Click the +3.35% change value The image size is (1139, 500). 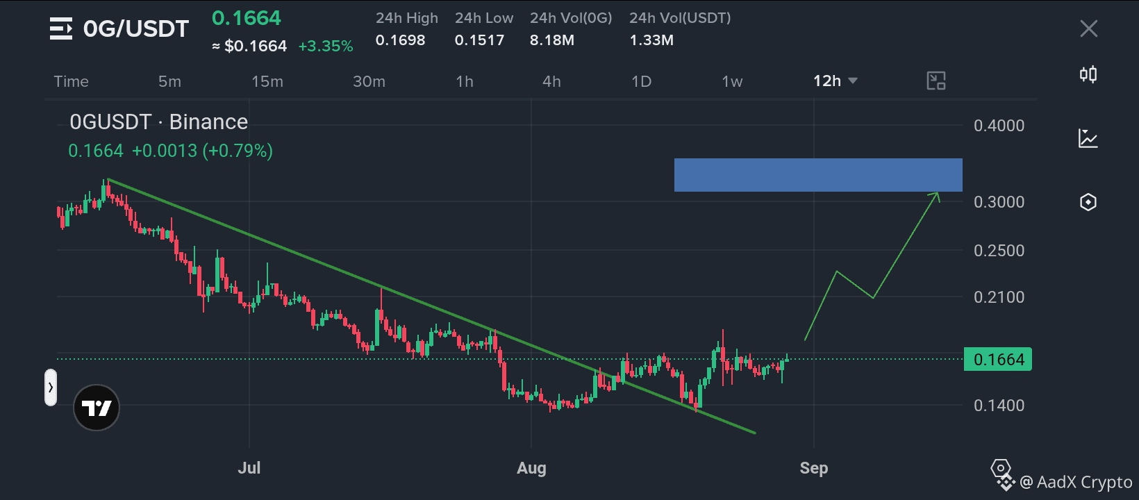coord(326,47)
